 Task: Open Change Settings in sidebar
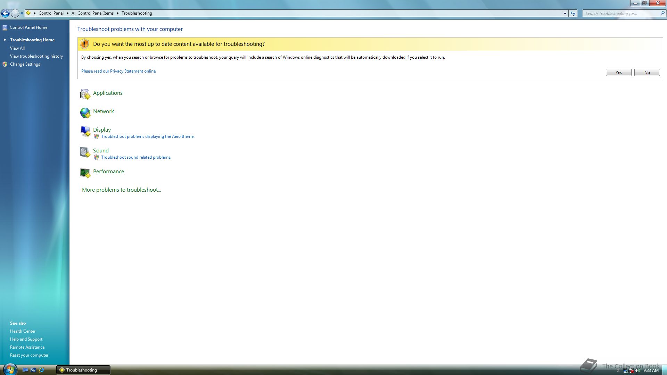click(x=25, y=64)
